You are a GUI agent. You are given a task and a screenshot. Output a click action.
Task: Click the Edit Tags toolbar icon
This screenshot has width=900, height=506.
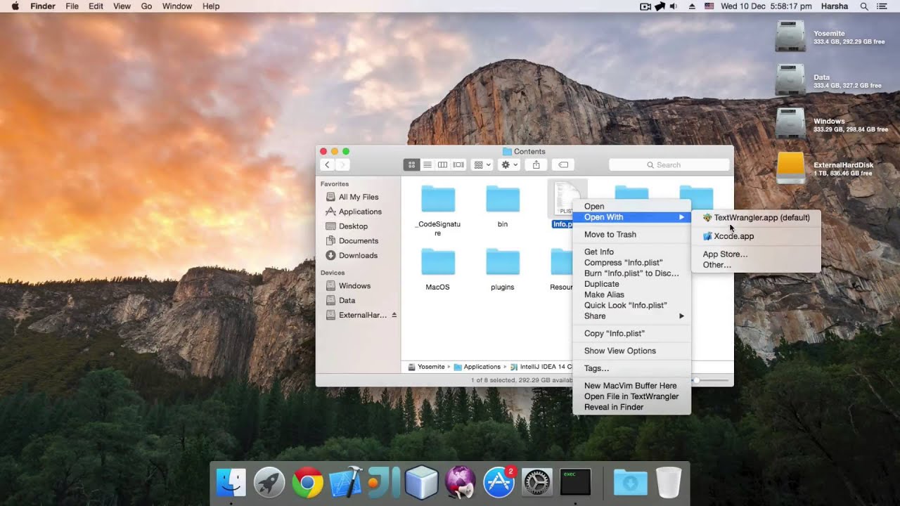click(563, 164)
